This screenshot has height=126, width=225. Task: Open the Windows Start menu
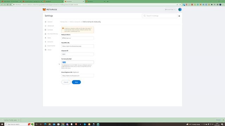click(2, 124)
